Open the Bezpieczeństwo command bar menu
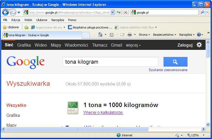Viewport: 212px width, 139px height. 165,35
